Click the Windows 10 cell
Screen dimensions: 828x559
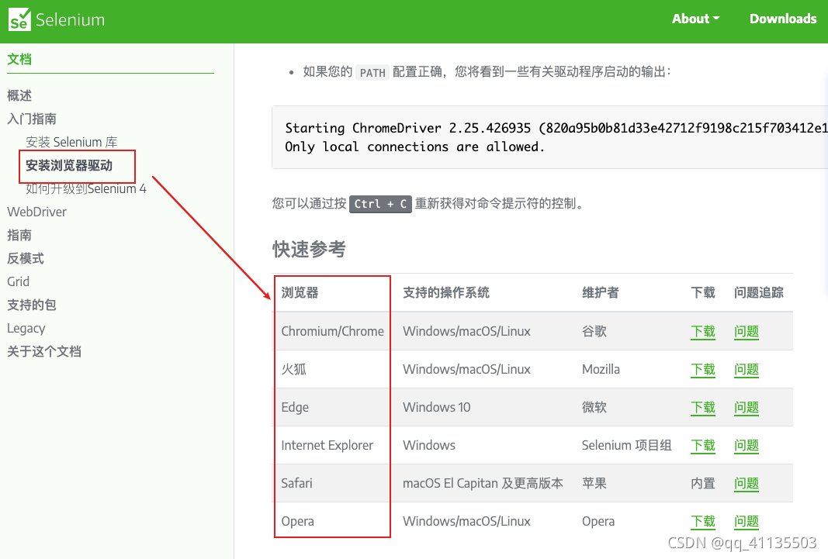[x=436, y=407]
